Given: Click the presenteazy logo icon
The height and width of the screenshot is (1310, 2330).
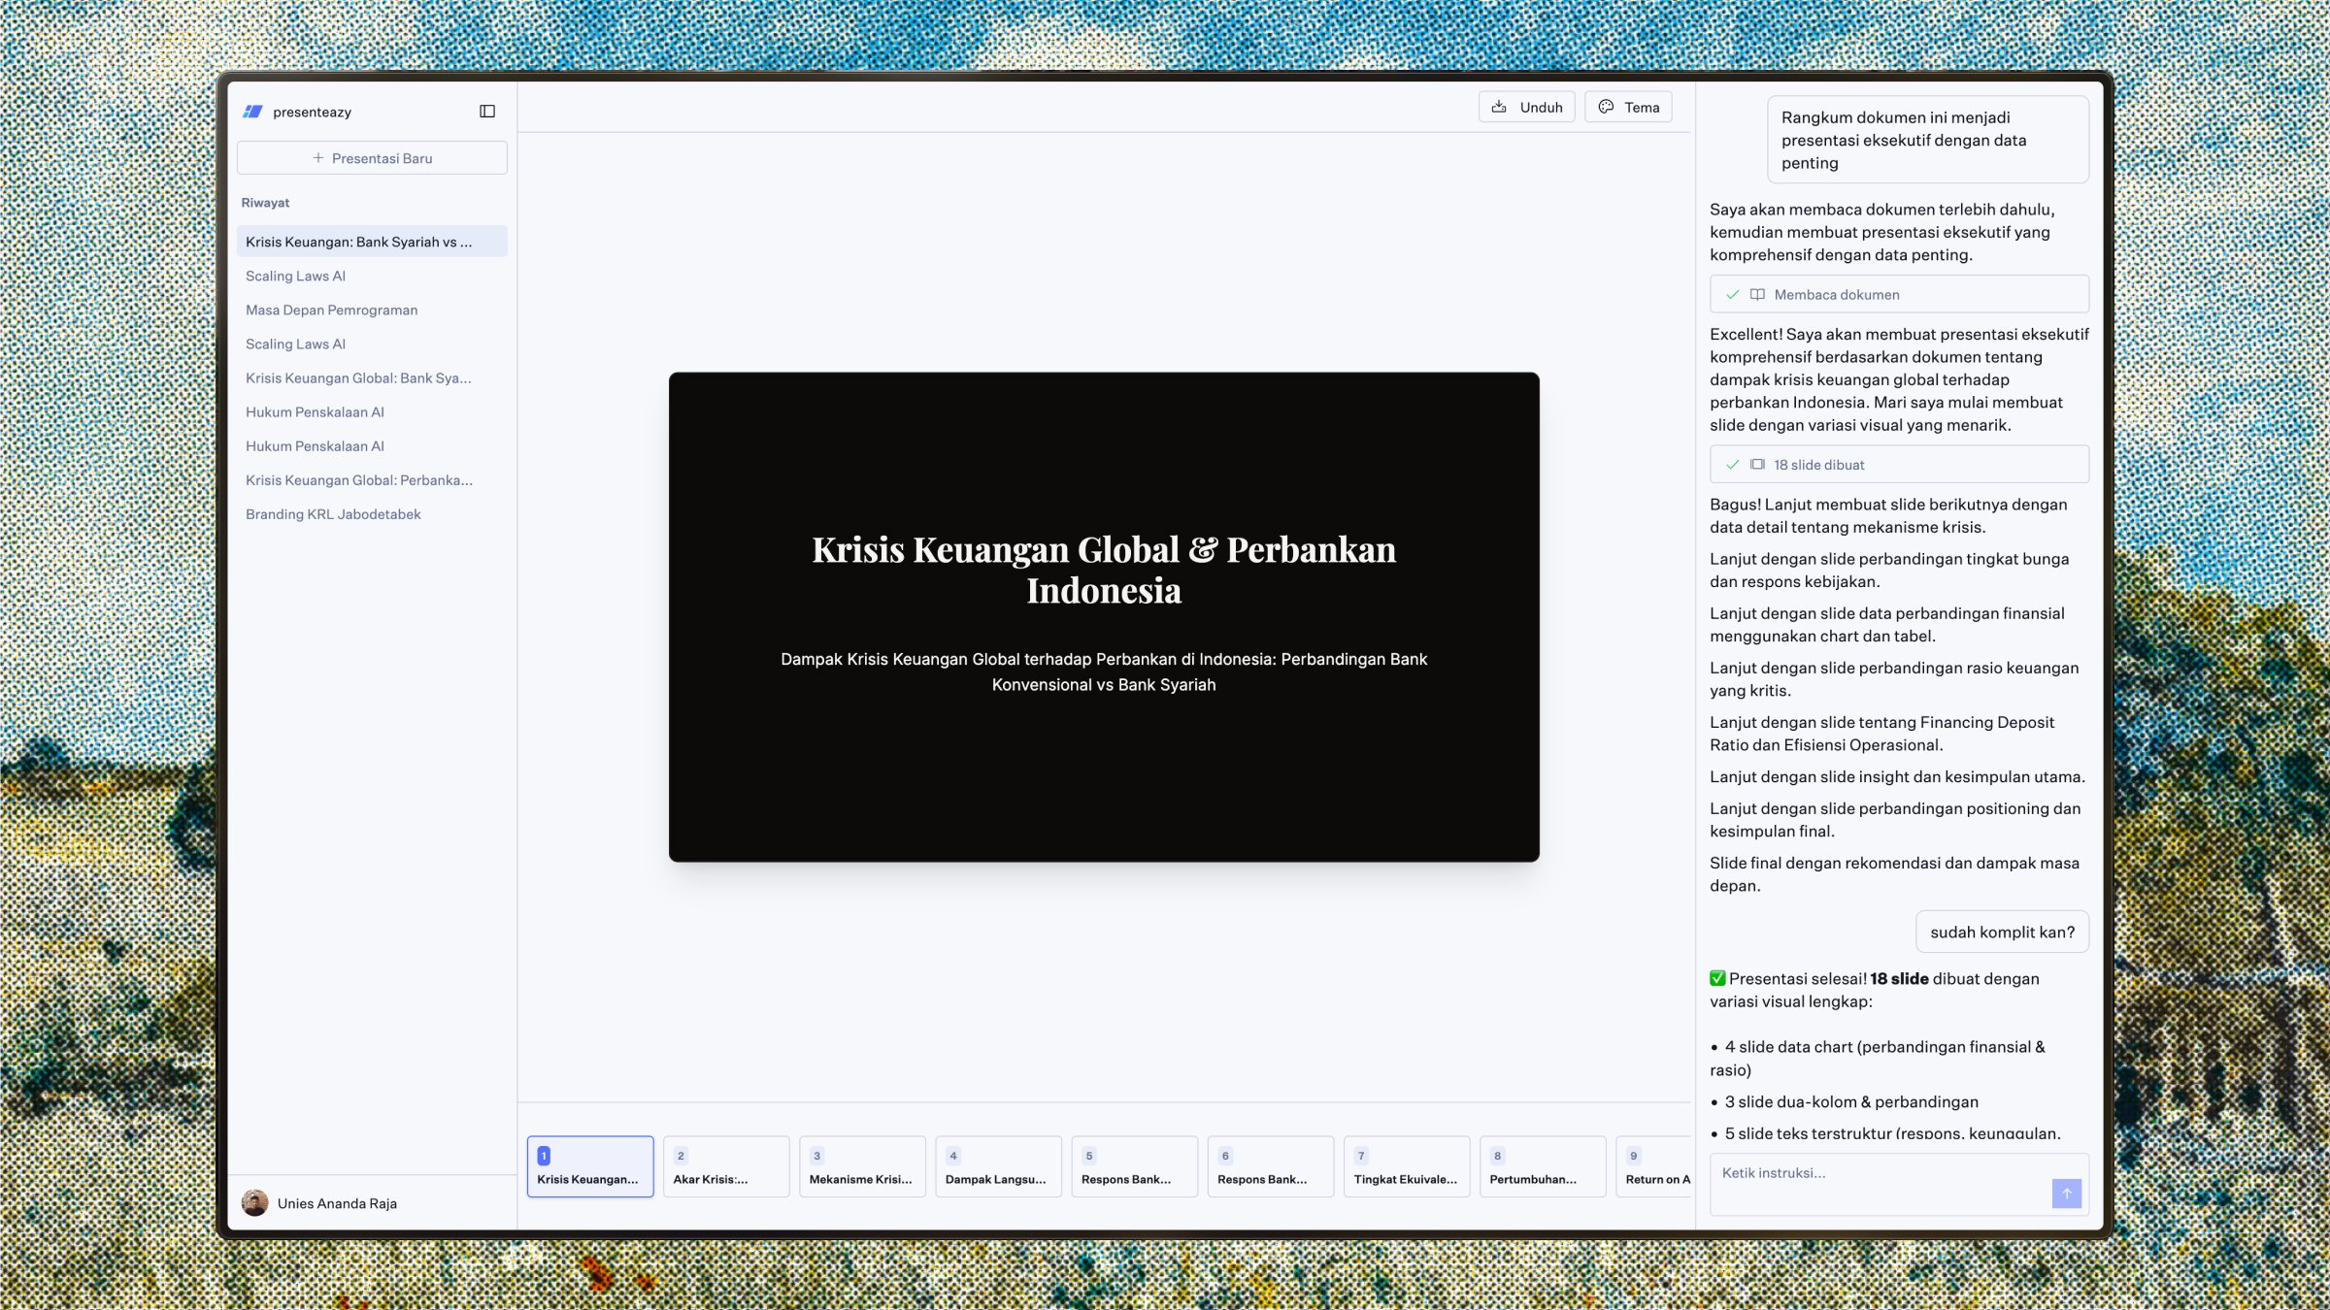Looking at the screenshot, I should tap(253, 112).
